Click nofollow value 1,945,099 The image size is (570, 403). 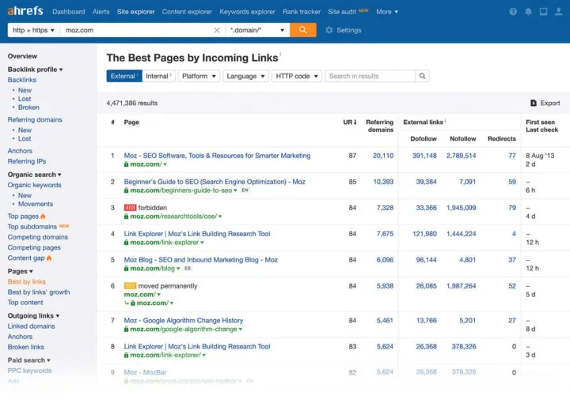[x=462, y=208]
